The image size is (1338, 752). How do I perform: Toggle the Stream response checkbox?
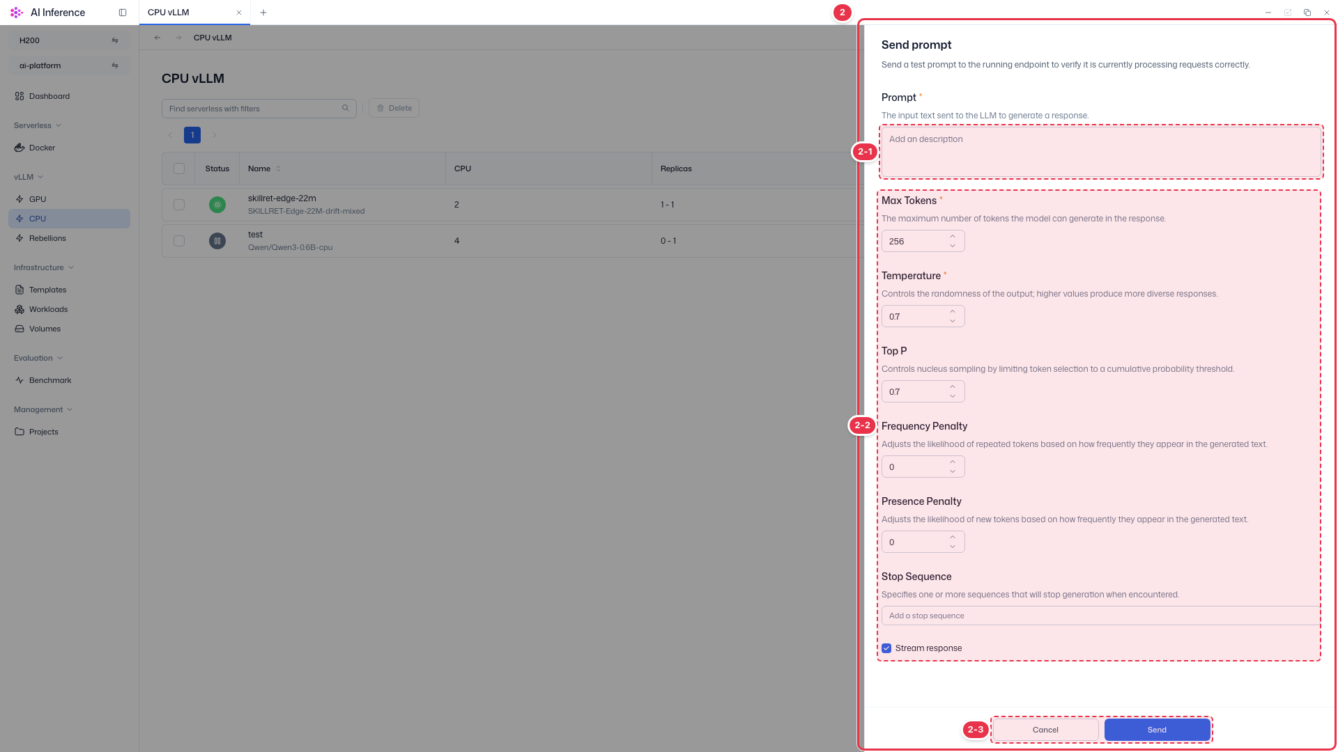click(x=886, y=648)
